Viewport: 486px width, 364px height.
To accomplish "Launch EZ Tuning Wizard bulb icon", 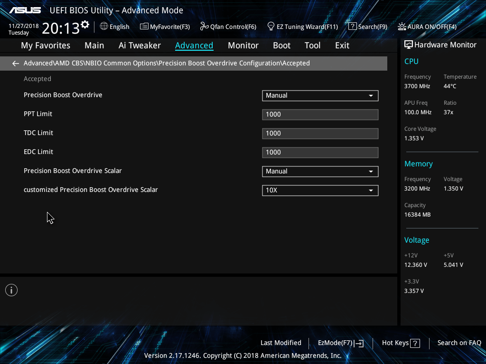I will [271, 27].
